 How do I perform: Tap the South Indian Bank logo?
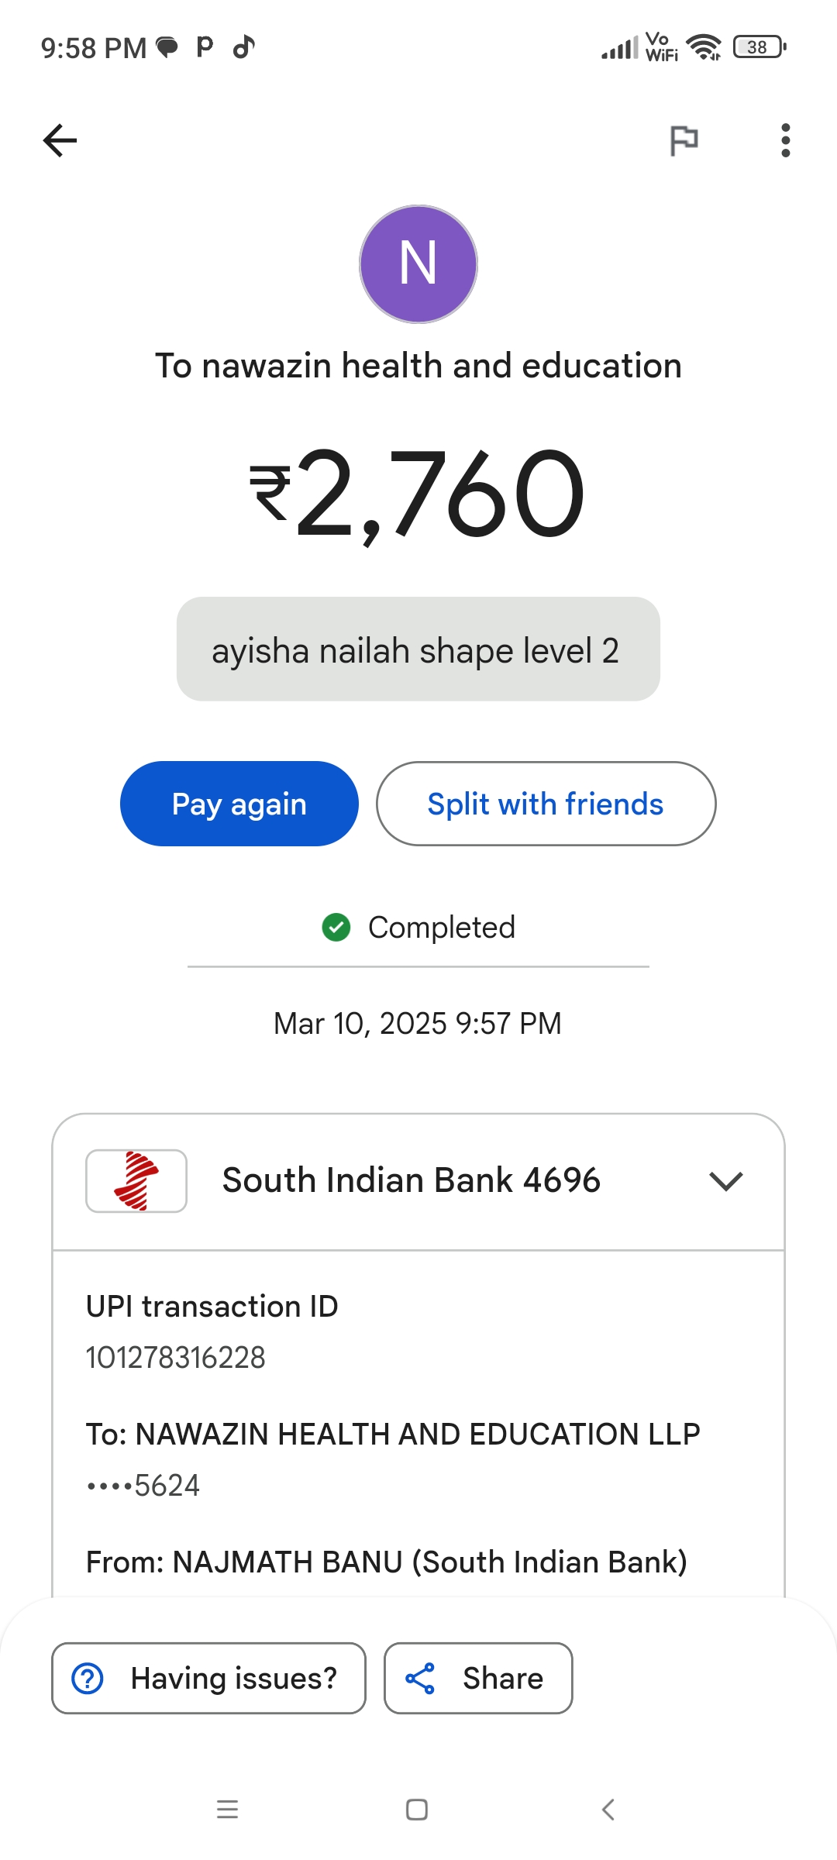(x=136, y=1181)
